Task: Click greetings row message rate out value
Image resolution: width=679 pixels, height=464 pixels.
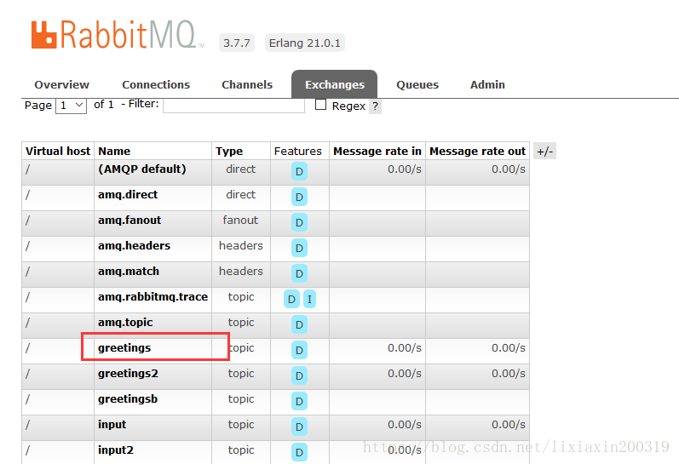Action: [x=509, y=348]
